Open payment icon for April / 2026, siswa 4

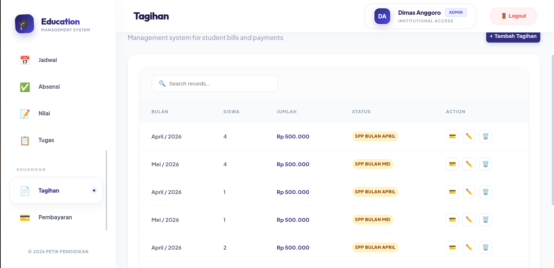[x=452, y=136]
